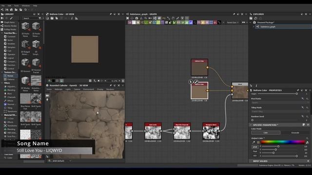The height and width of the screenshot is (175, 312).
Task: Pin the Uniform Color Properties panel
Action: (298, 90)
